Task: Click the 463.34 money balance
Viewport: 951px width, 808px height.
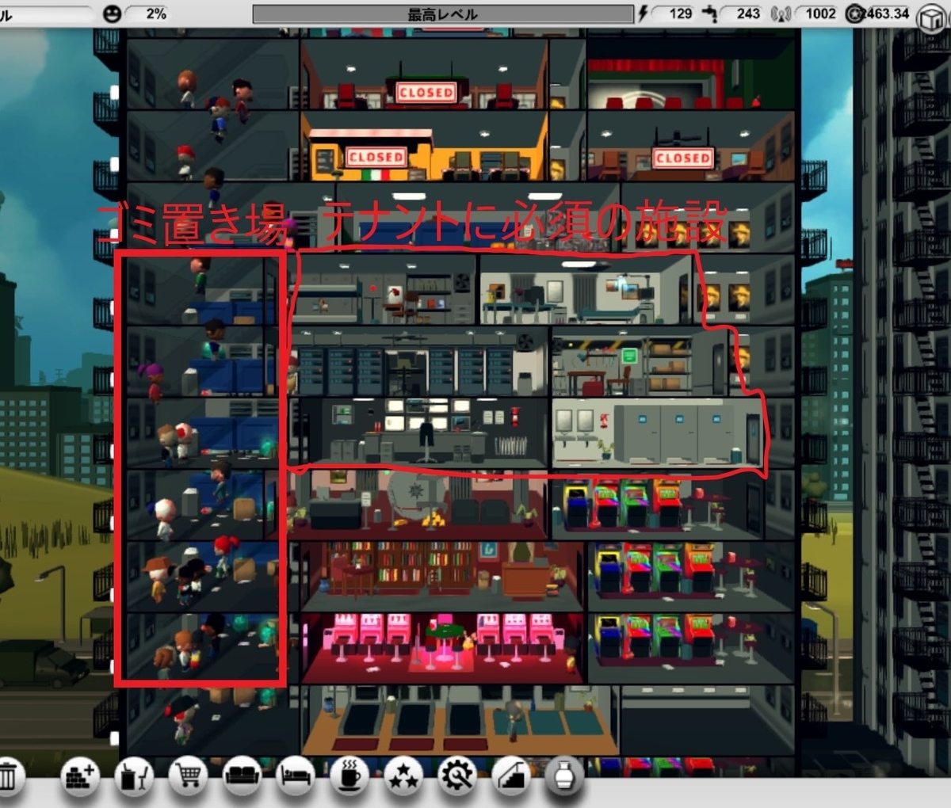Action: pyautogui.click(x=887, y=13)
